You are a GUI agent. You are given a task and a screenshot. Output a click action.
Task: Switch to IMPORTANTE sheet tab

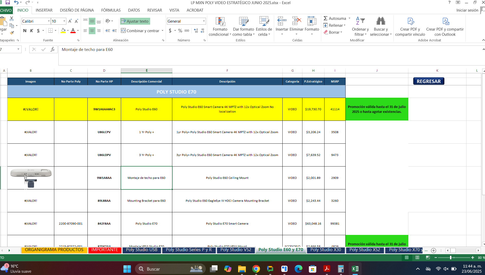(x=105, y=250)
